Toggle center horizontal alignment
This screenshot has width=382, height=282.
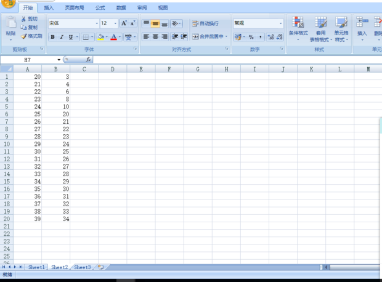155,37
